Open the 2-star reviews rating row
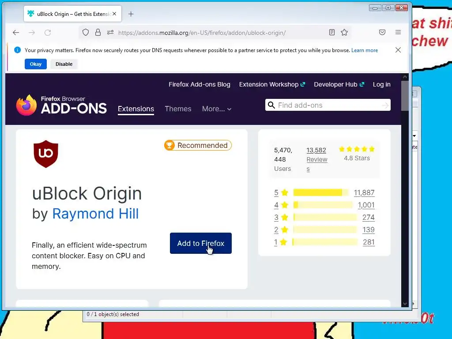The height and width of the screenshot is (339, 452). pos(324,230)
